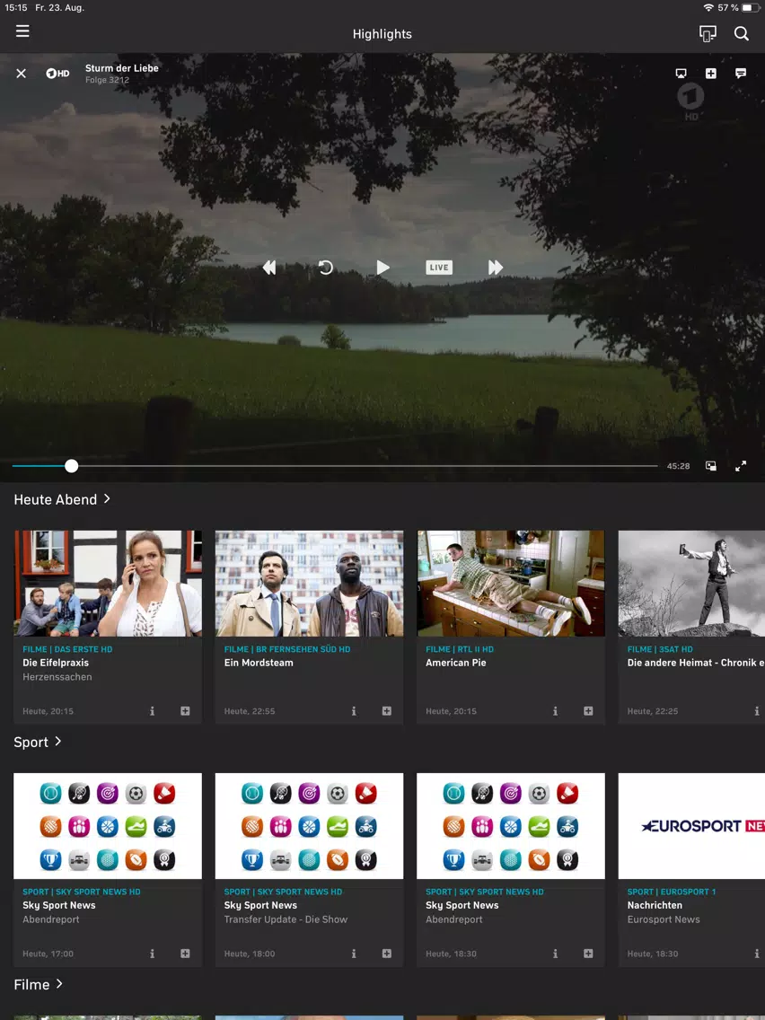Add American Pie to recordings
The image size is (765, 1020).
pos(589,711)
